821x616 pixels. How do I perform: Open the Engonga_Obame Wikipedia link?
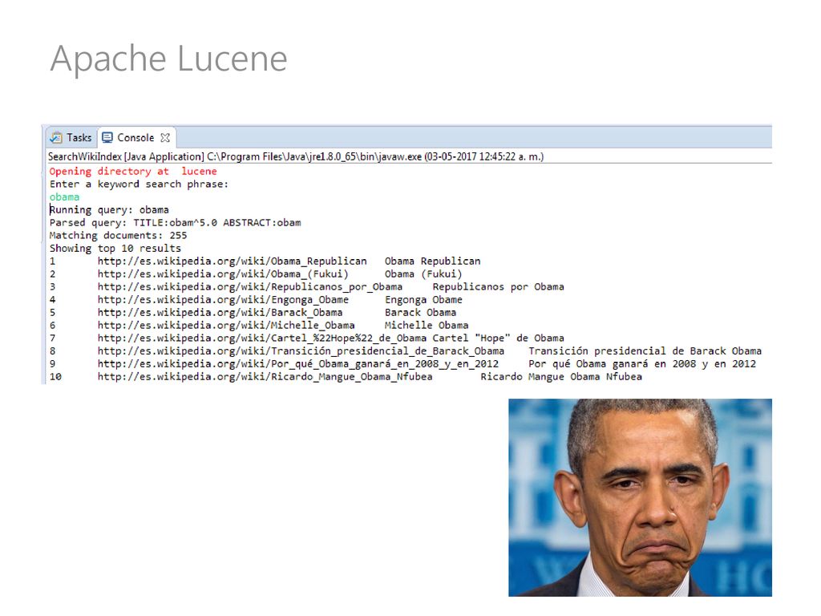(223, 300)
